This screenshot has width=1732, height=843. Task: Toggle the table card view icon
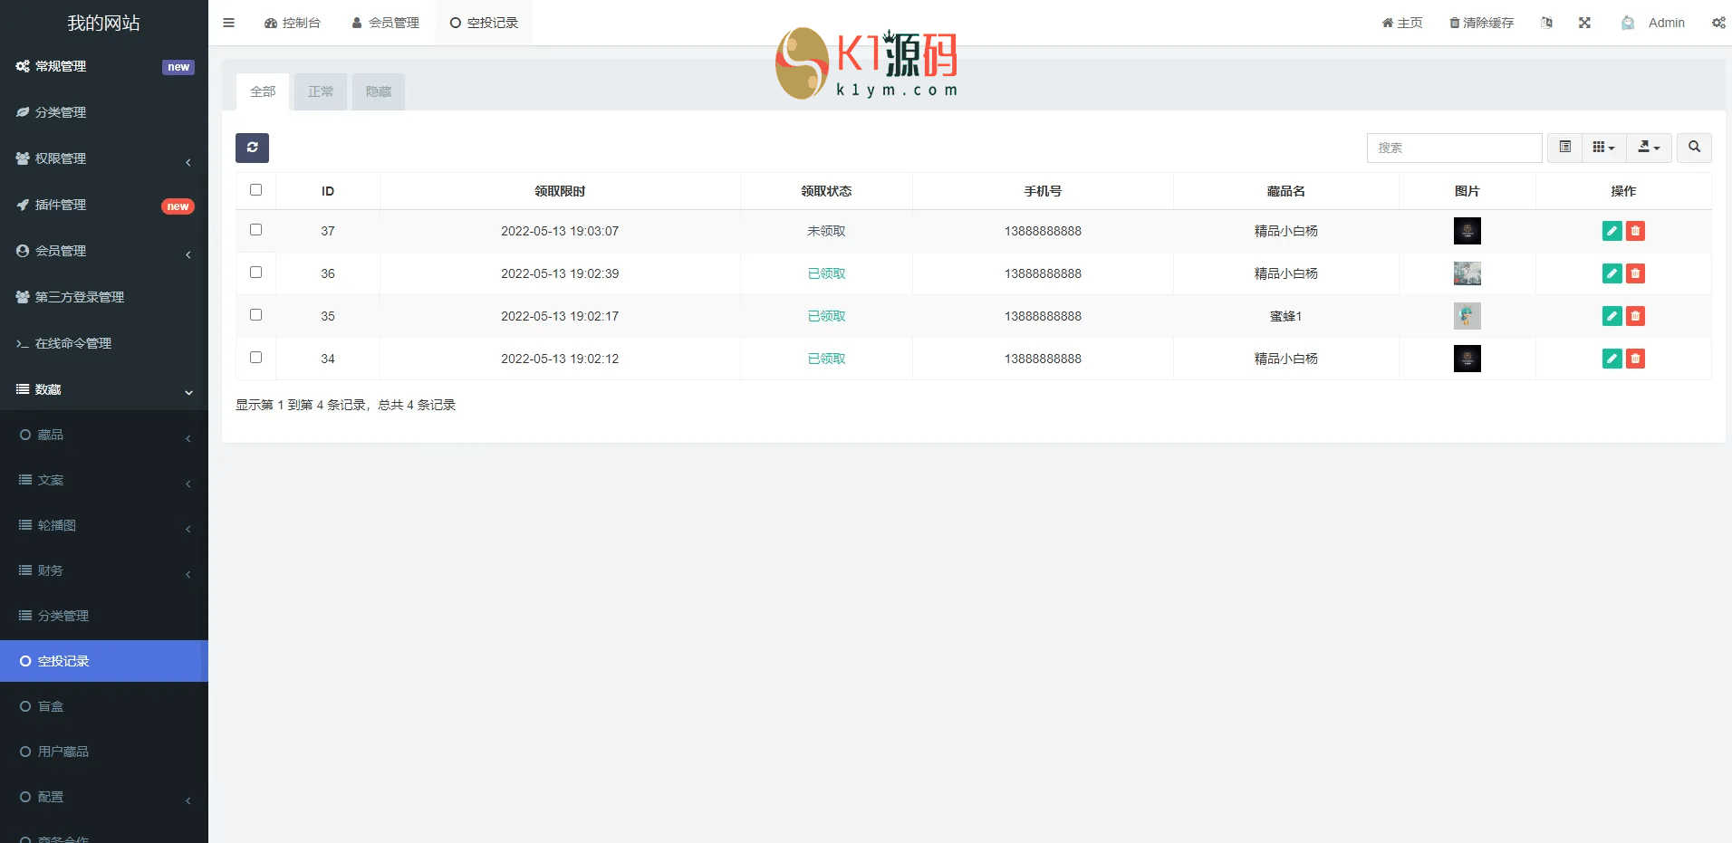click(1564, 148)
